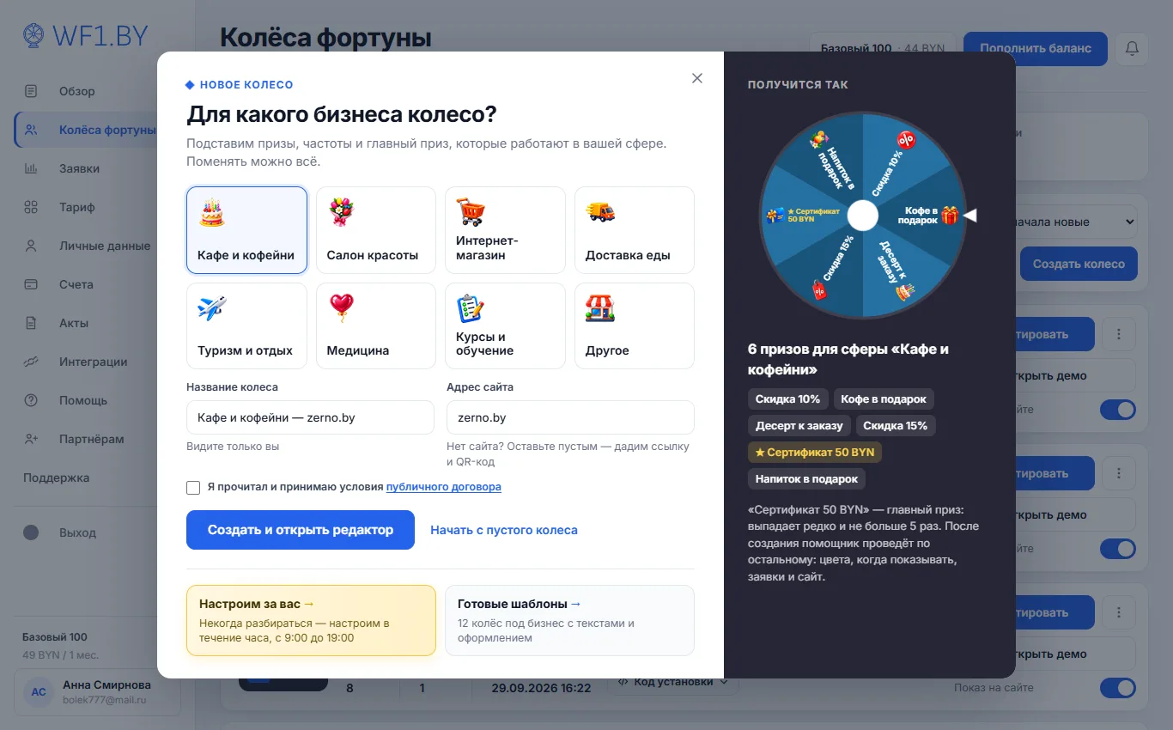Click the Пополнить баланс button
The width and height of the screenshot is (1173, 730).
tap(1036, 49)
